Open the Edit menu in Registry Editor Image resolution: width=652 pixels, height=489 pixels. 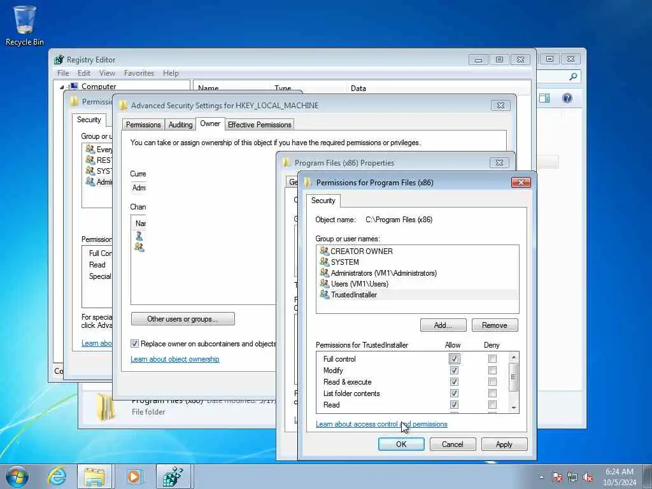point(84,73)
